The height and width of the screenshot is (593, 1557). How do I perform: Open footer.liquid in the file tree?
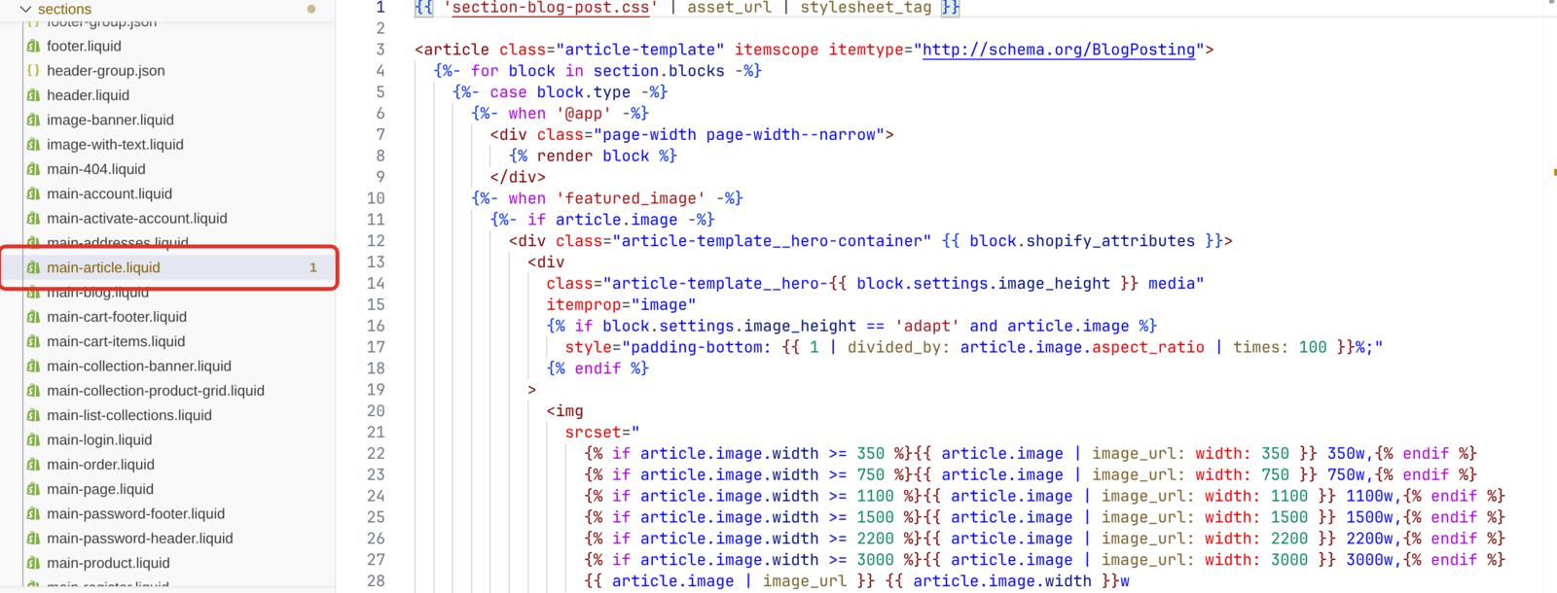tap(84, 46)
